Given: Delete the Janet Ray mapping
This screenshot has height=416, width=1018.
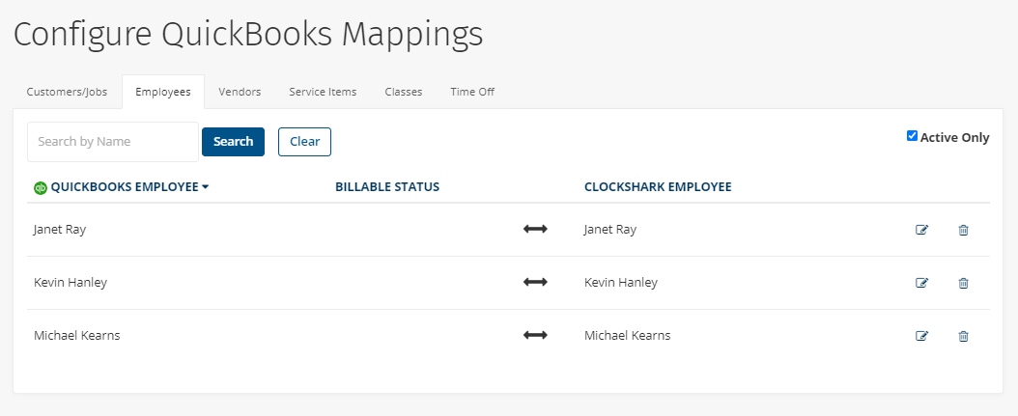Looking at the screenshot, I should point(964,230).
